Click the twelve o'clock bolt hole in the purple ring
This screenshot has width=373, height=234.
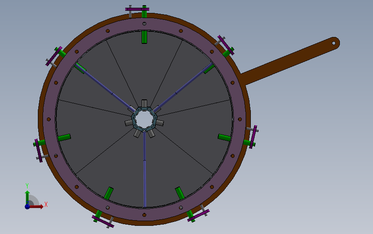144,24
